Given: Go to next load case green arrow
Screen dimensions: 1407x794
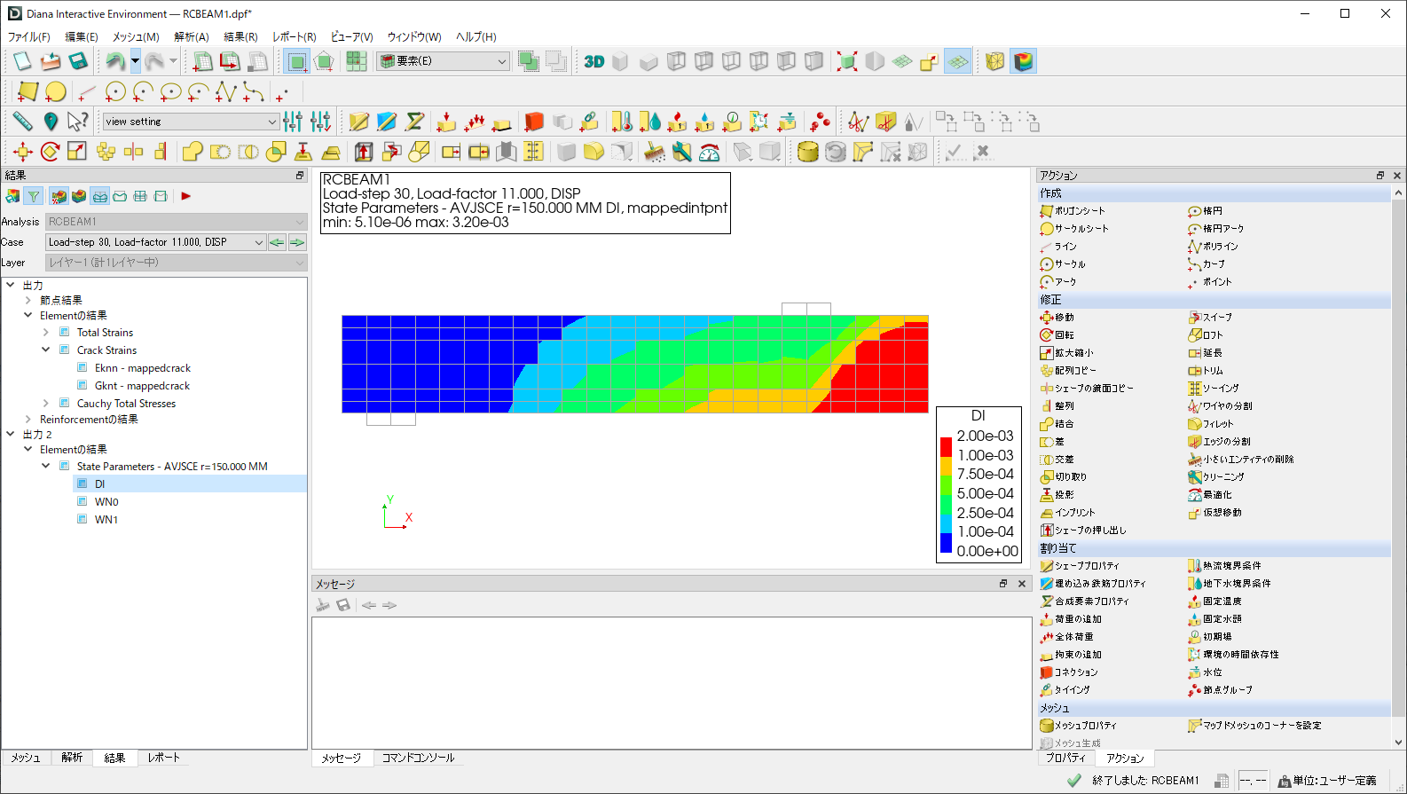Looking at the screenshot, I should pos(297,242).
